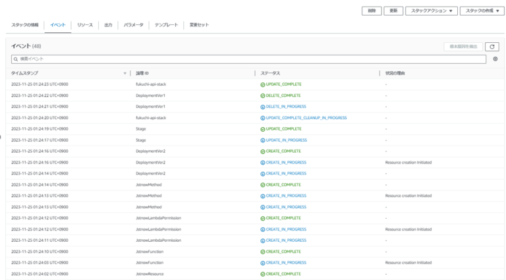Click timestamp 2023-11-25 01:24:10 UTC+0900
The width and height of the screenshot is (506, 280).
coord(40,251)
